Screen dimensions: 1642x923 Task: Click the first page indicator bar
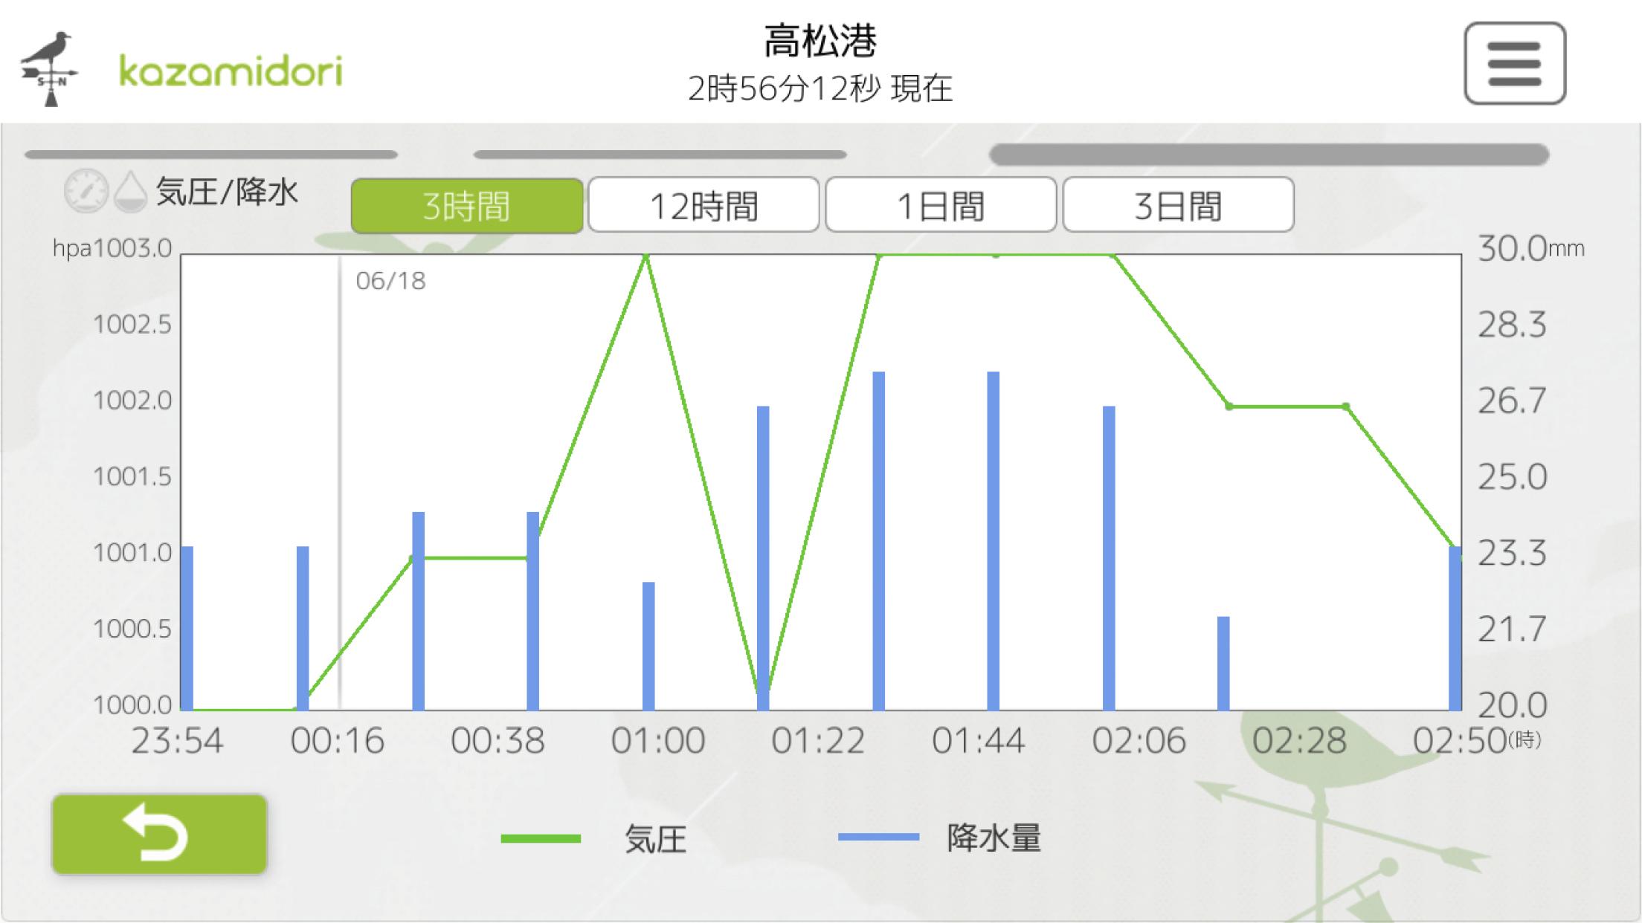211,155
